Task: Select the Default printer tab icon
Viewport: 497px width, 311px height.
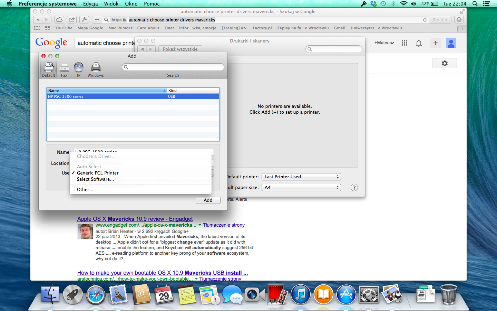Action: click(x=49, y=69)
